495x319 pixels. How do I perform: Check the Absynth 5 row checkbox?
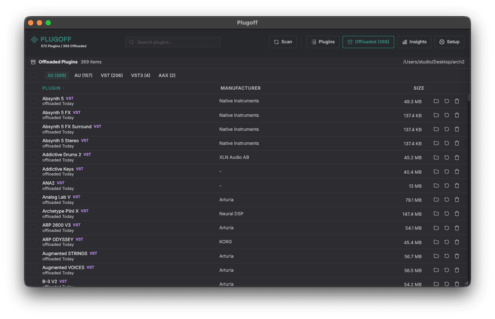pyautogui.click(x=33, y=101)
